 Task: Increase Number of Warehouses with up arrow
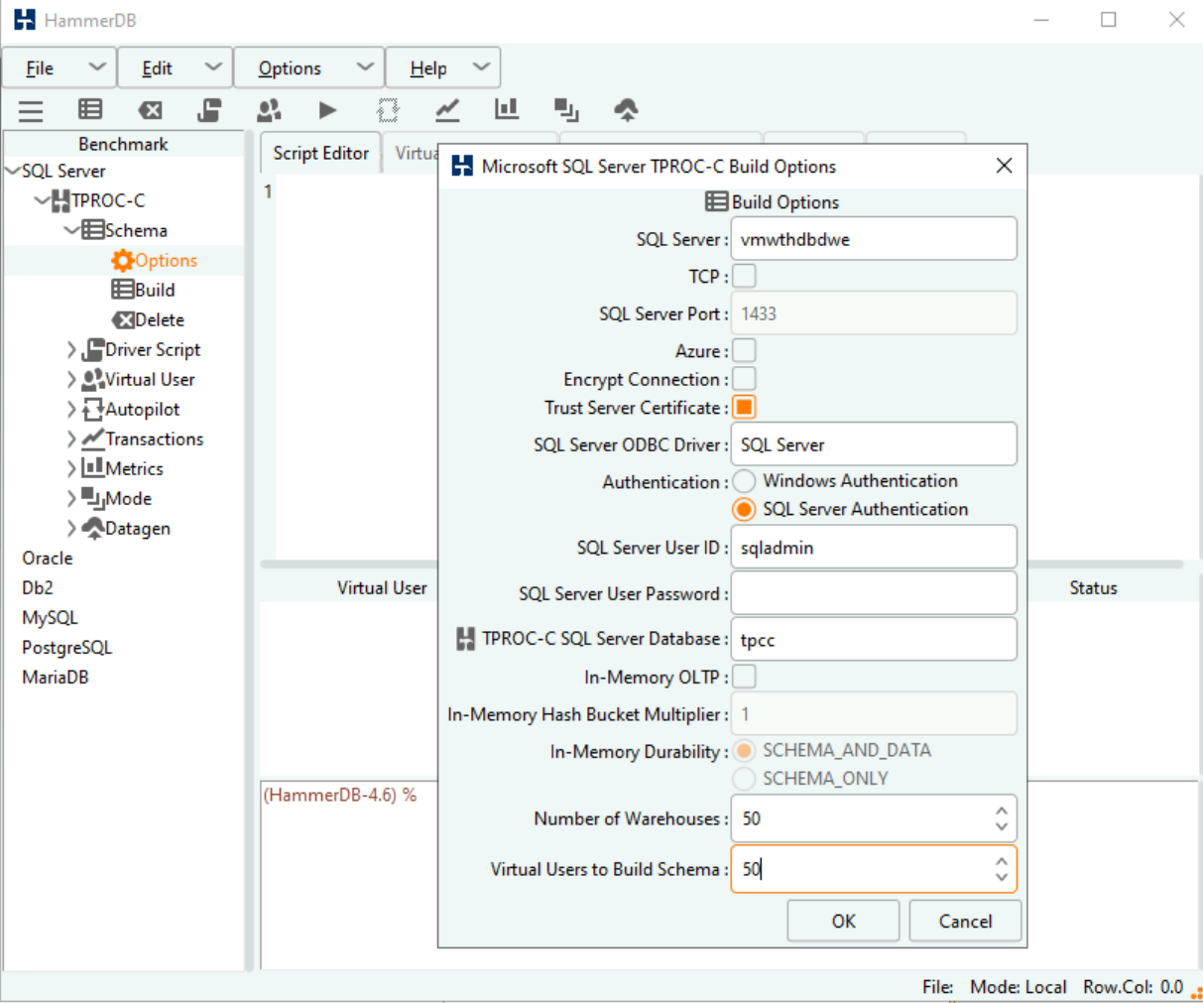click(x=1002, y=811)
